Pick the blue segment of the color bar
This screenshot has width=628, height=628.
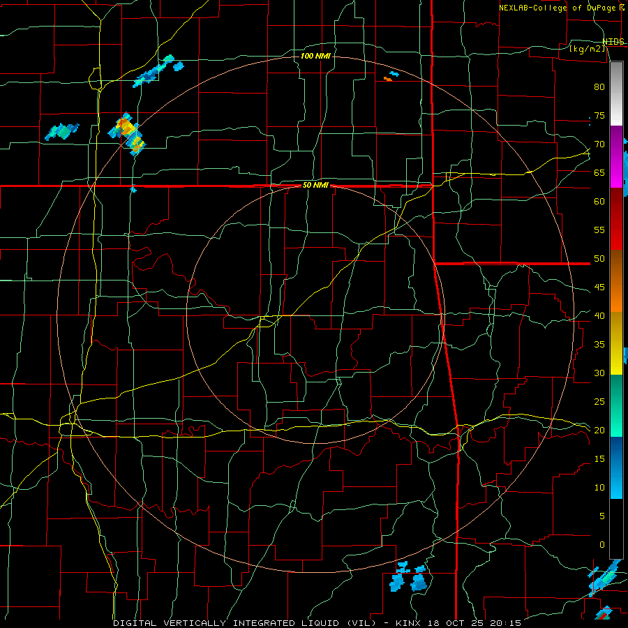tap(616, 468)
